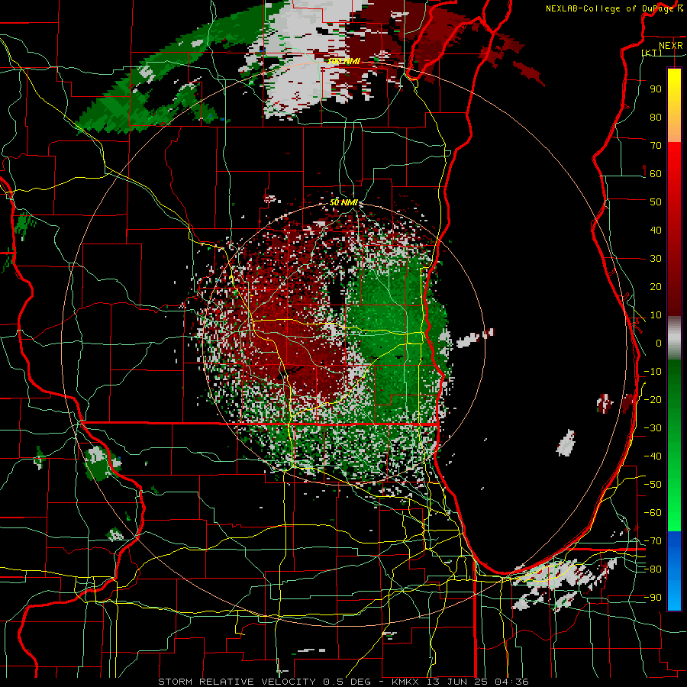Click the -60 label on velocity scale
687x687 pixels.
(653, 513)
